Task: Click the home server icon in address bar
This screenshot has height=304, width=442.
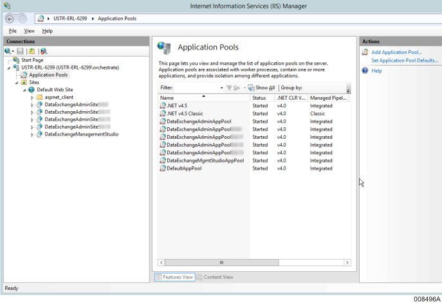Action: [41, 19]
